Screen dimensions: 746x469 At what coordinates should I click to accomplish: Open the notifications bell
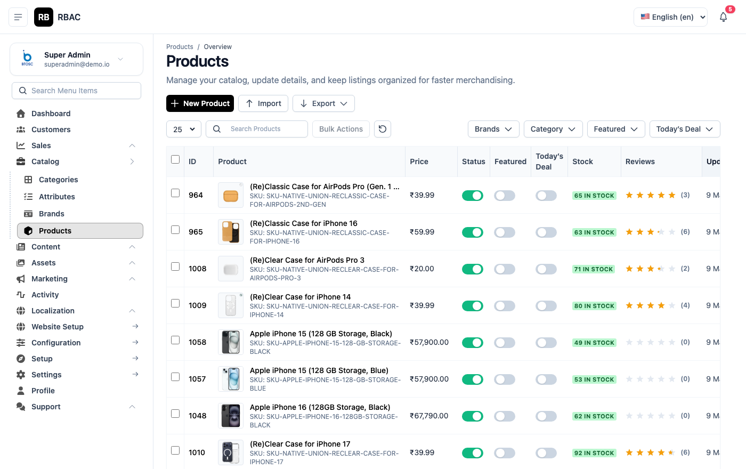pos(723,17)
